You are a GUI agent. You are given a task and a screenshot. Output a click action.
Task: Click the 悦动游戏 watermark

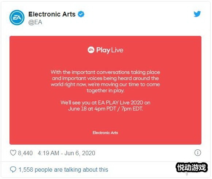(x=192, y=168)
